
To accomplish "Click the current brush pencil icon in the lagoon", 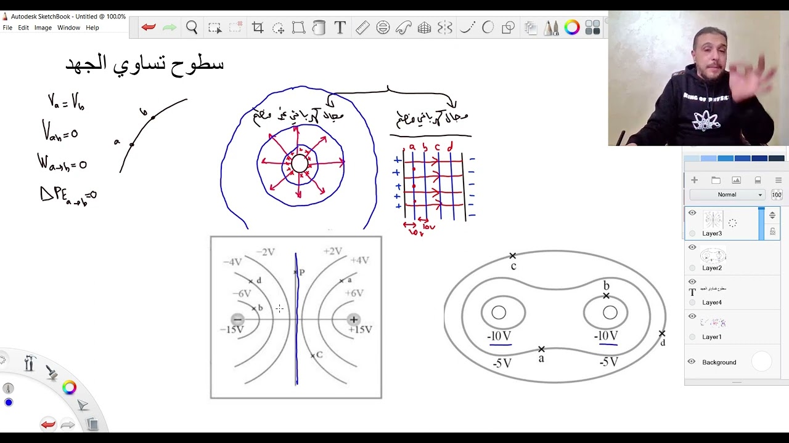I will [x=8, y=388].
